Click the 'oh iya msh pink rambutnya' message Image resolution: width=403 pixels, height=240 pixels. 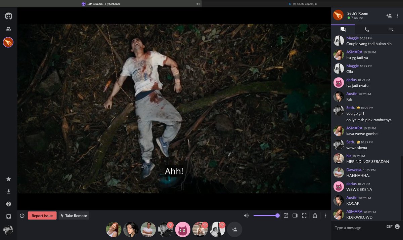point(369,120)
